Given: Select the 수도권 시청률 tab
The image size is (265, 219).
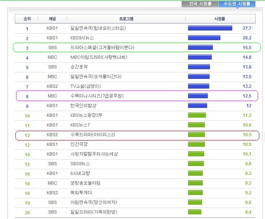Looking at the screenshot, I should [237, 4].
